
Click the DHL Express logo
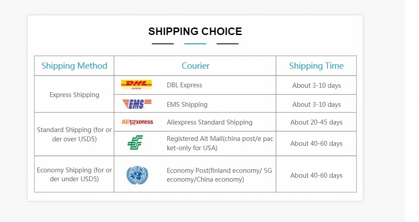[136, 85]
